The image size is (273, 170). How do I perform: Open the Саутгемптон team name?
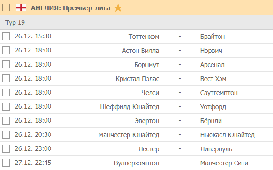219,93
